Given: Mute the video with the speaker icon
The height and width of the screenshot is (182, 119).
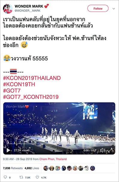Looking at the screenshot, I should [103, 150].
